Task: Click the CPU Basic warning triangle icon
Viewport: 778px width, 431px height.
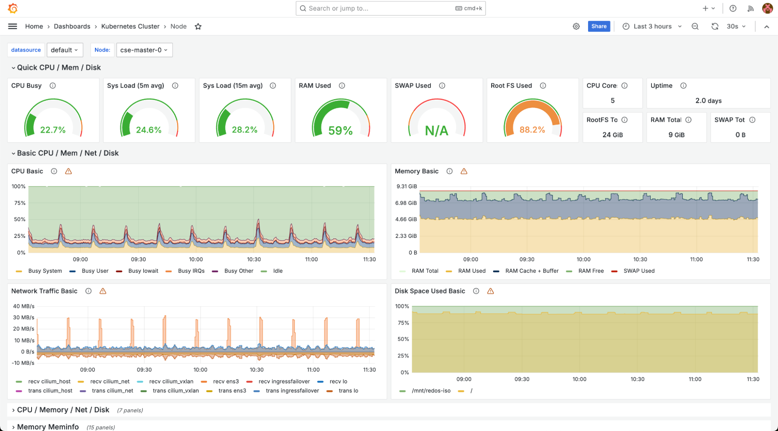Action: [68, 171]
